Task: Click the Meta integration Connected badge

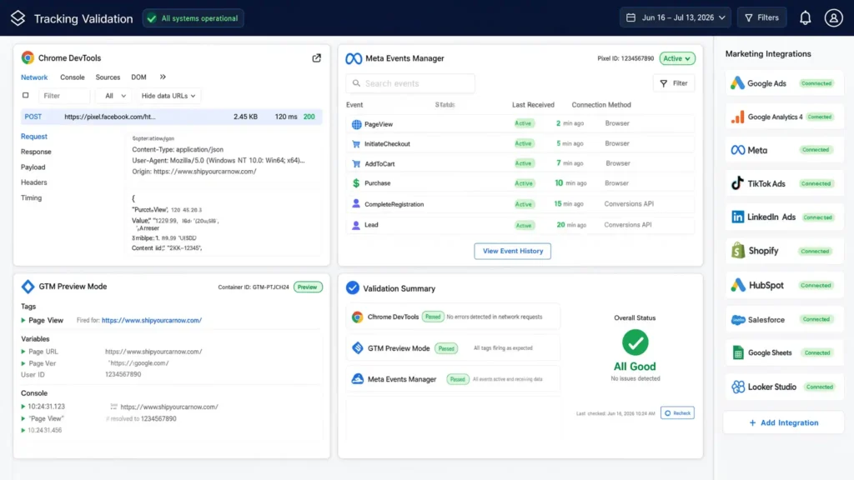Action: click(x=816, y=150)
